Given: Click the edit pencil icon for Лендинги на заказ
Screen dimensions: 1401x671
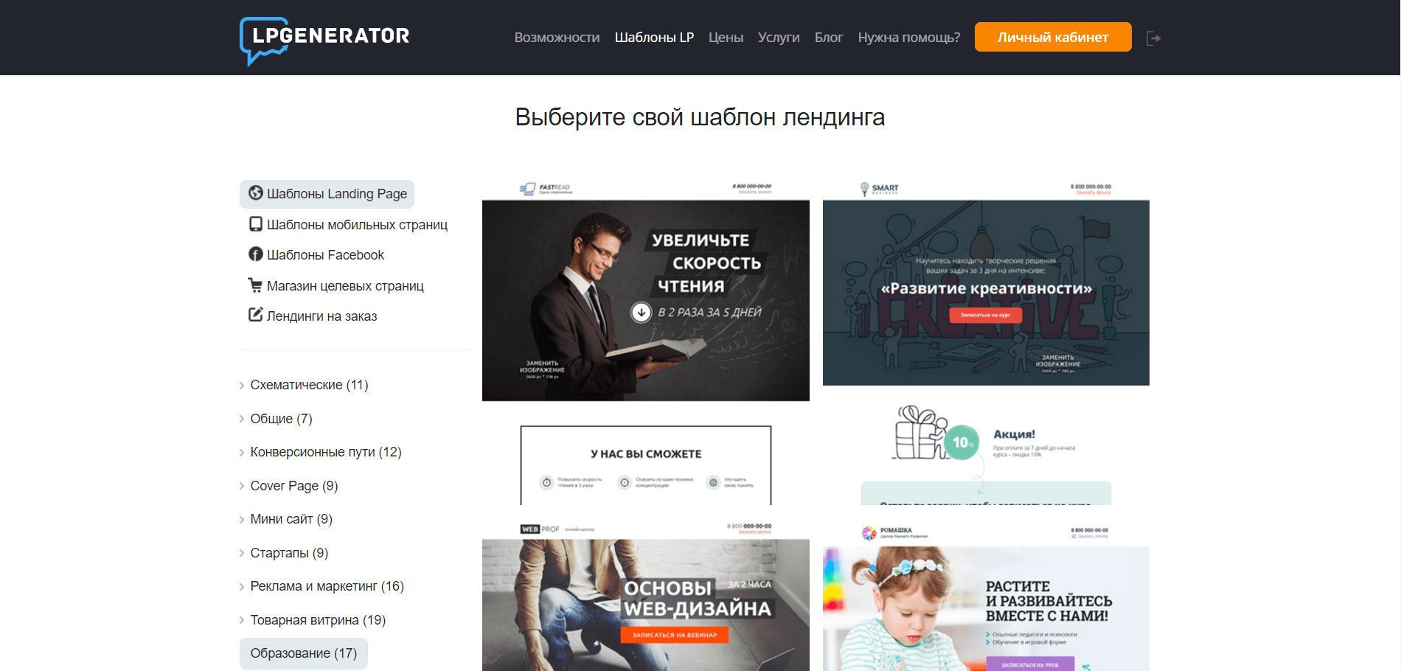Looking at the screenshot, I should 256,315.
